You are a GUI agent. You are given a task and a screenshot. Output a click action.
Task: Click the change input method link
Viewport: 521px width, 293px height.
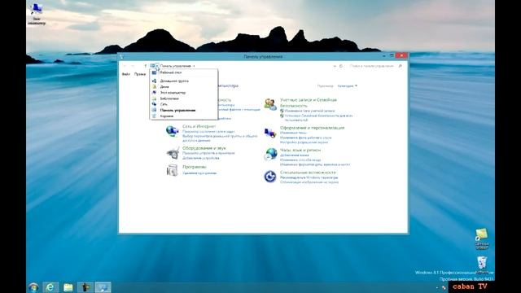click(x=300, y=160)
